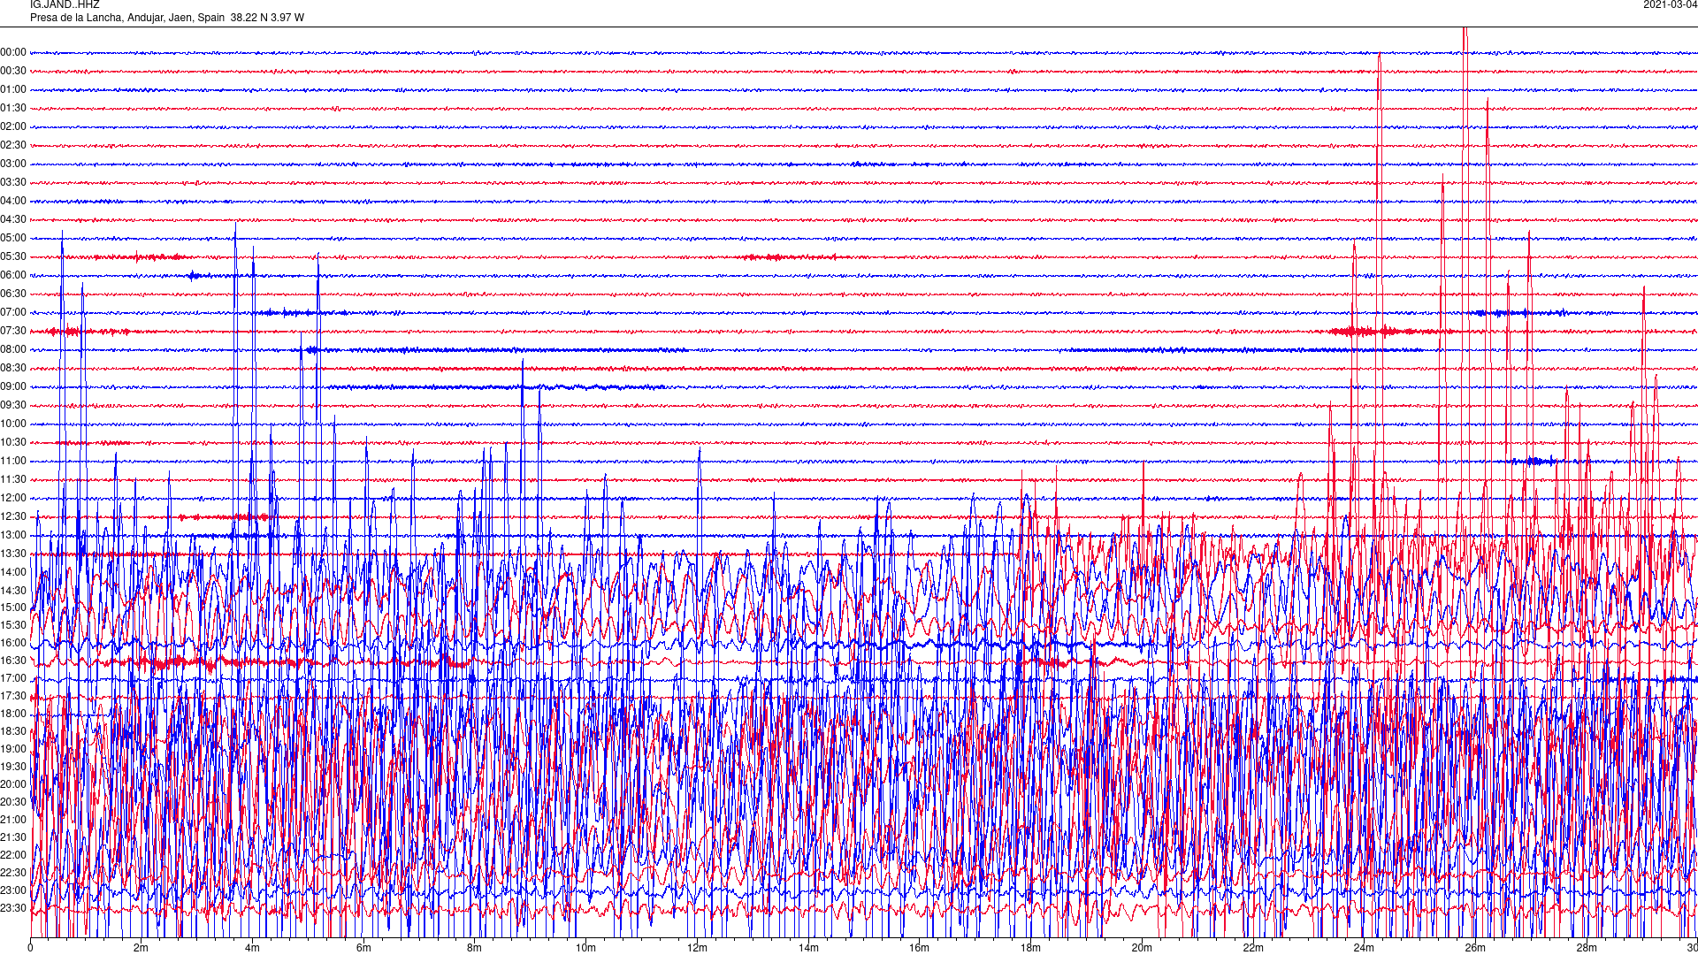1698x955 pixels.
Task: Select the 04:30 time row label
Action: 13,220
